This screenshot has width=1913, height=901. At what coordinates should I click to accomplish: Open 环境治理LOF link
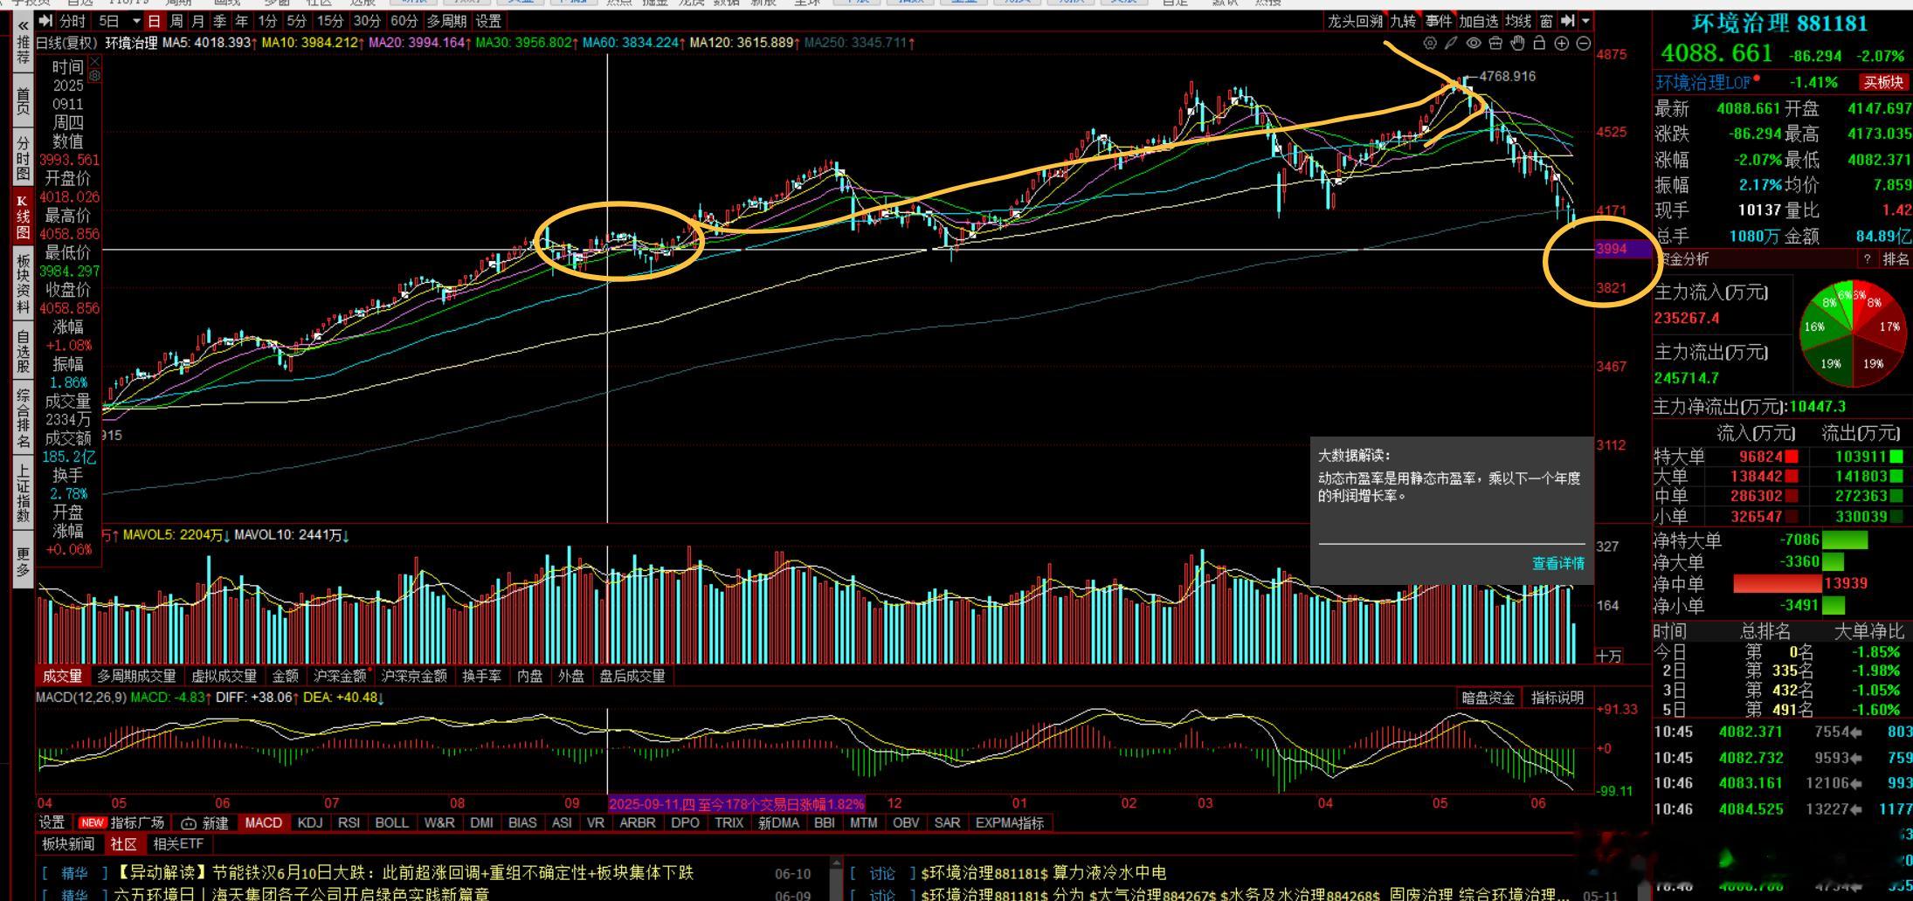pos(1703,82)
